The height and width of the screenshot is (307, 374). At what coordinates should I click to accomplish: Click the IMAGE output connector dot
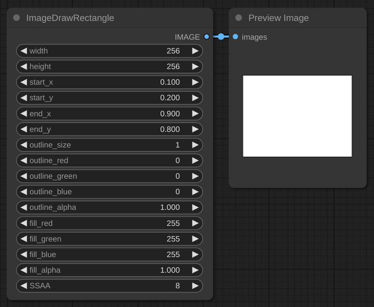point(206,37)
